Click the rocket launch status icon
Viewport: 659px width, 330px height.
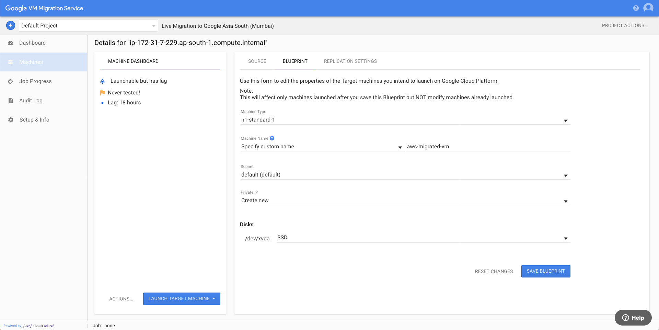[102, 81]
